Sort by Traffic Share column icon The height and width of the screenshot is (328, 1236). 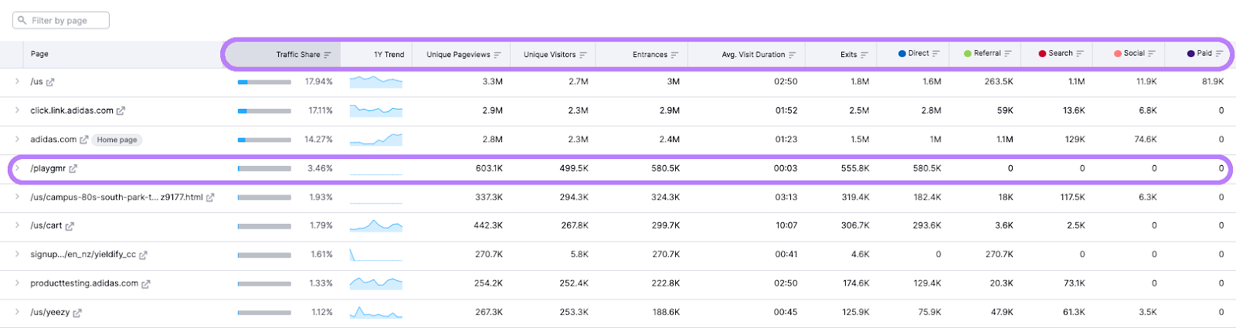[x=328, y=55]
